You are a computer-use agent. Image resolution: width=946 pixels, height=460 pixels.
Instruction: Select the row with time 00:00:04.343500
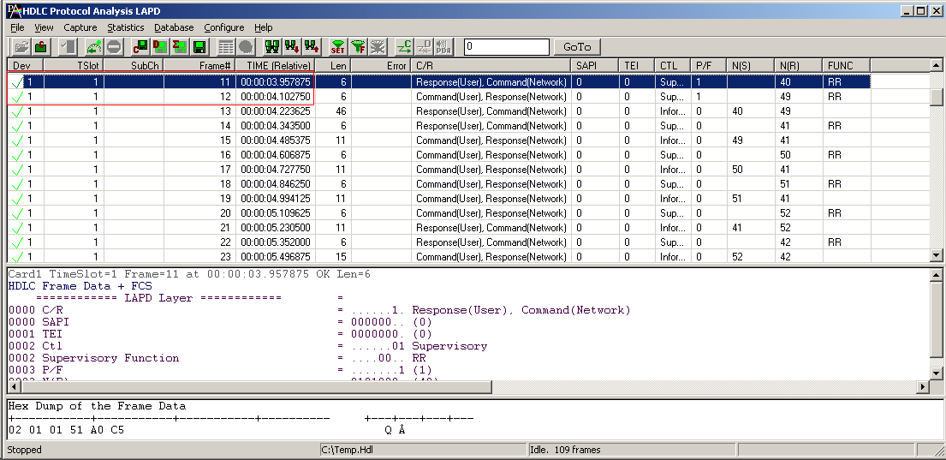pyautogui.click(x=438, y=126)
